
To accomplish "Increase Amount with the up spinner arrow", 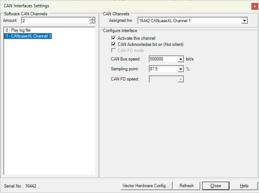I will tap(92, 19).
